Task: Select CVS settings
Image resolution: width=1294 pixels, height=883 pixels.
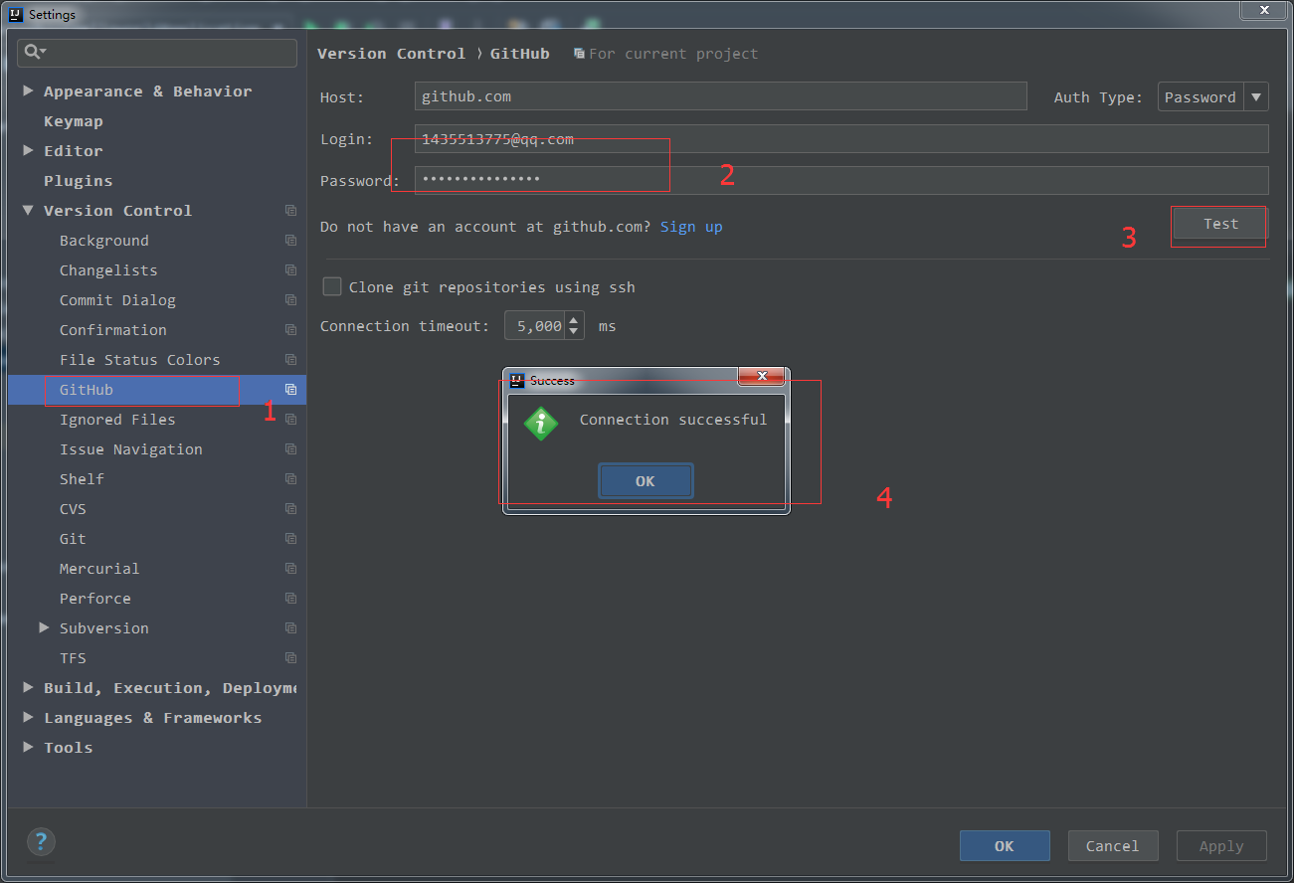Action: tap(73, 509)
